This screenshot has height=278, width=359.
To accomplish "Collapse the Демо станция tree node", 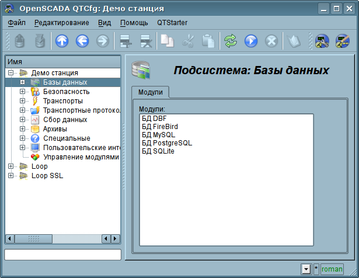I will click(x=11, y=73).
